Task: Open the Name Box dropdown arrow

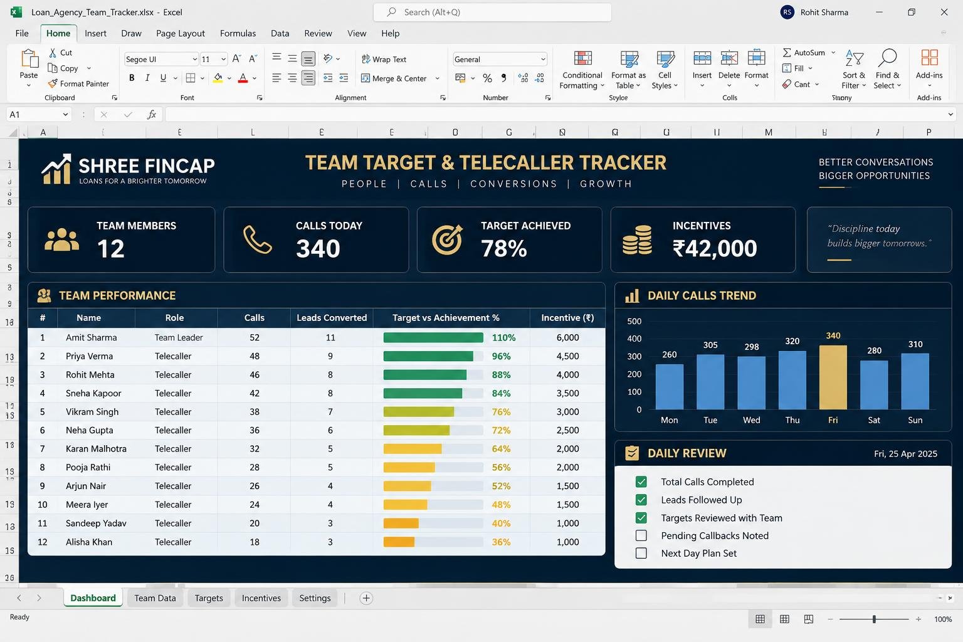Action: 65,115
